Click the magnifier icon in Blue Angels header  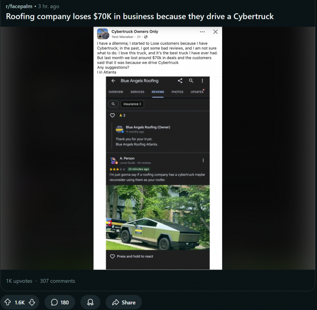point(191,81)
